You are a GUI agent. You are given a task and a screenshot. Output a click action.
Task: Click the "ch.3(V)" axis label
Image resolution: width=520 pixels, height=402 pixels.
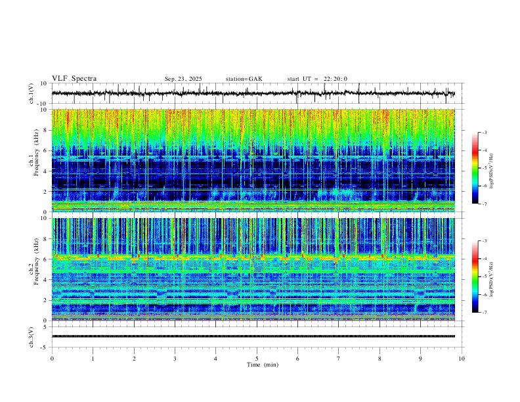click(x=32, y=337)
